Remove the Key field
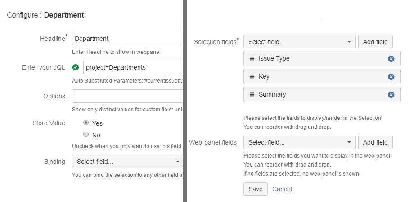The height and width of the screenshot is (202, 414). (x=391, y=77)
